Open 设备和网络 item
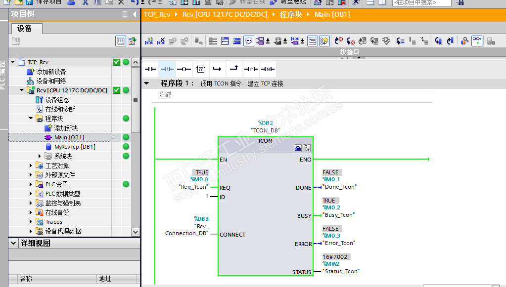This screenshot has height=287, width=506. [x=51, y=81]
